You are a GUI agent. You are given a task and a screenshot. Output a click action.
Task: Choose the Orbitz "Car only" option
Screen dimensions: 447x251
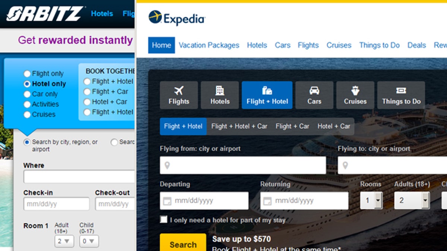[x=27, y=94]
